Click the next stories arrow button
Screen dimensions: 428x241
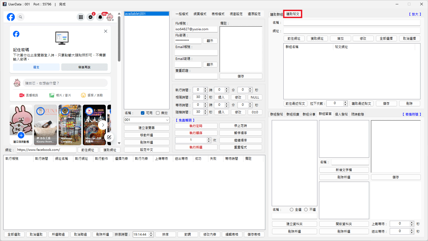point(103,125)
